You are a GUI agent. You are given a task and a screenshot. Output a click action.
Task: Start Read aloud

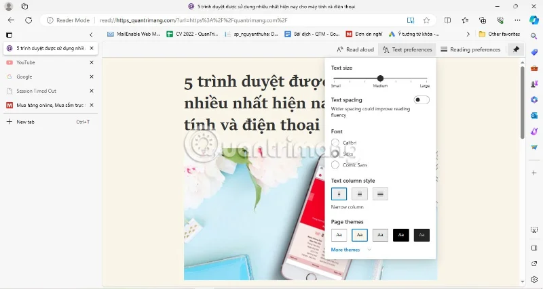coord(355,49)
